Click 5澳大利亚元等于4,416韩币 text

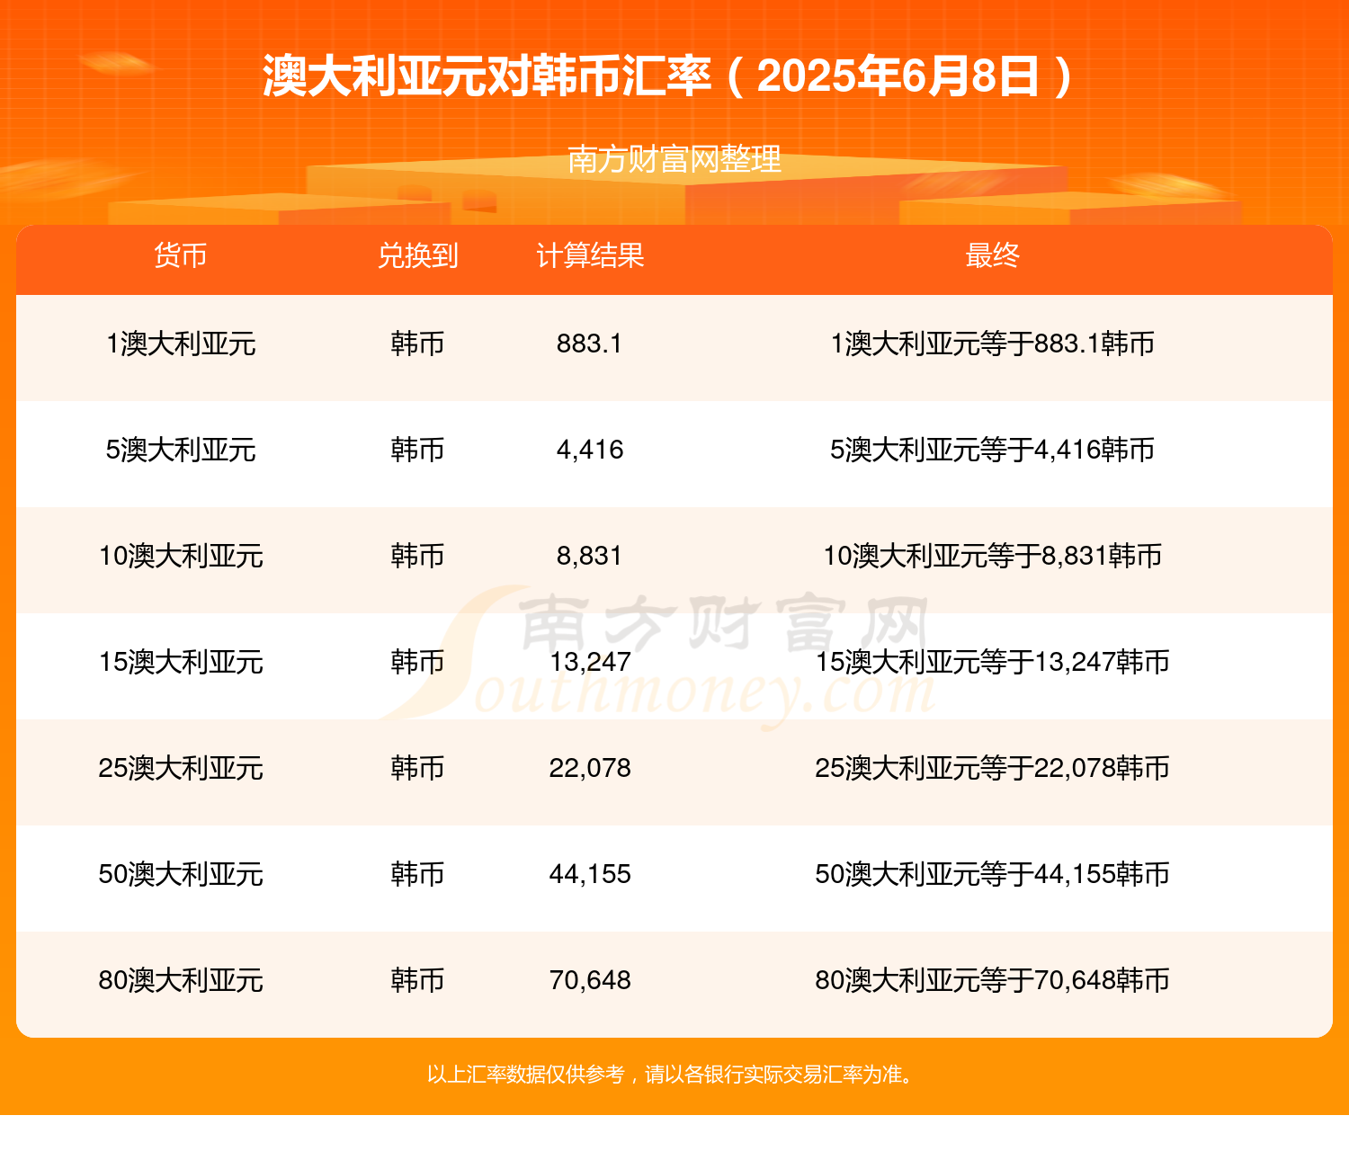point(992,450)
